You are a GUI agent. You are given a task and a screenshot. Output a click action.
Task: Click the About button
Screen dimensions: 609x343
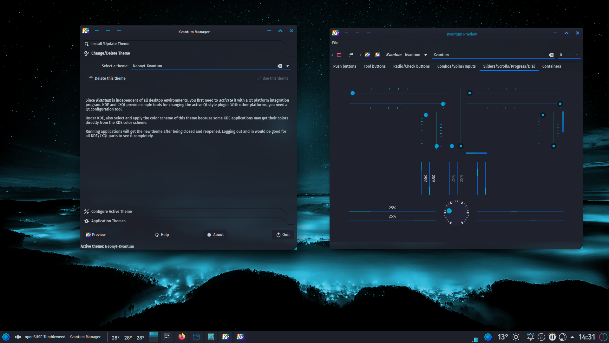pos(215,235)
